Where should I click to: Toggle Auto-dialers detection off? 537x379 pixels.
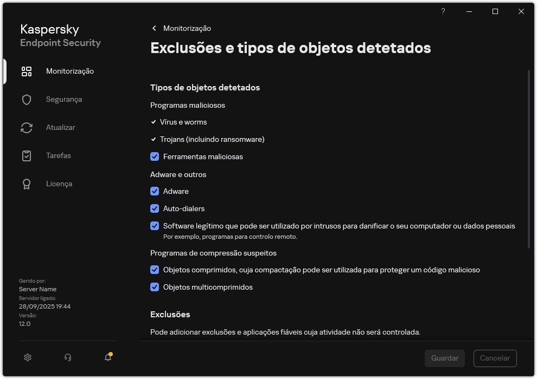tap(155, 208)
